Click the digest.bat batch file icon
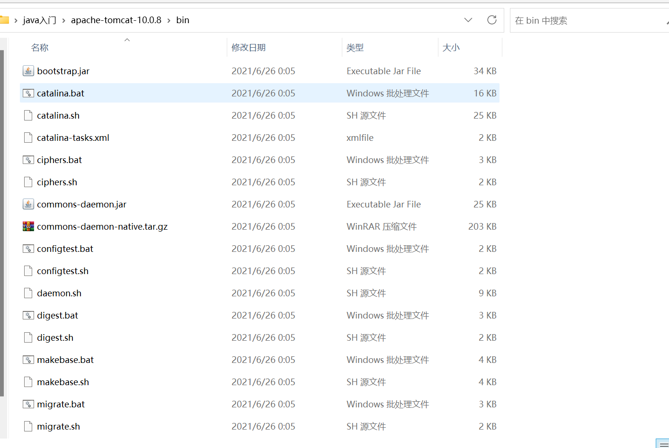669x448 pixels. point(28,315)
